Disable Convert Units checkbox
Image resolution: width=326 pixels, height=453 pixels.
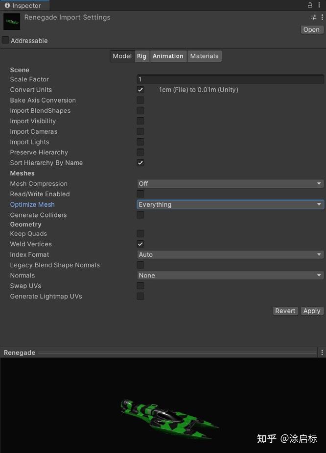click(x=140, y=90)
